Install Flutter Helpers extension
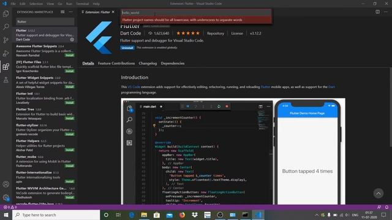 pyautogui.click(x=70, y=150)
